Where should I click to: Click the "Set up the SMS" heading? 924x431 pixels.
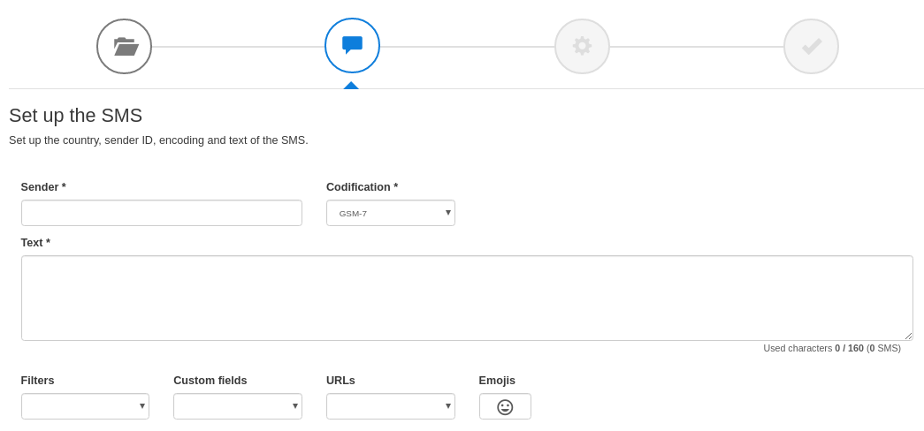pos(75,116)
